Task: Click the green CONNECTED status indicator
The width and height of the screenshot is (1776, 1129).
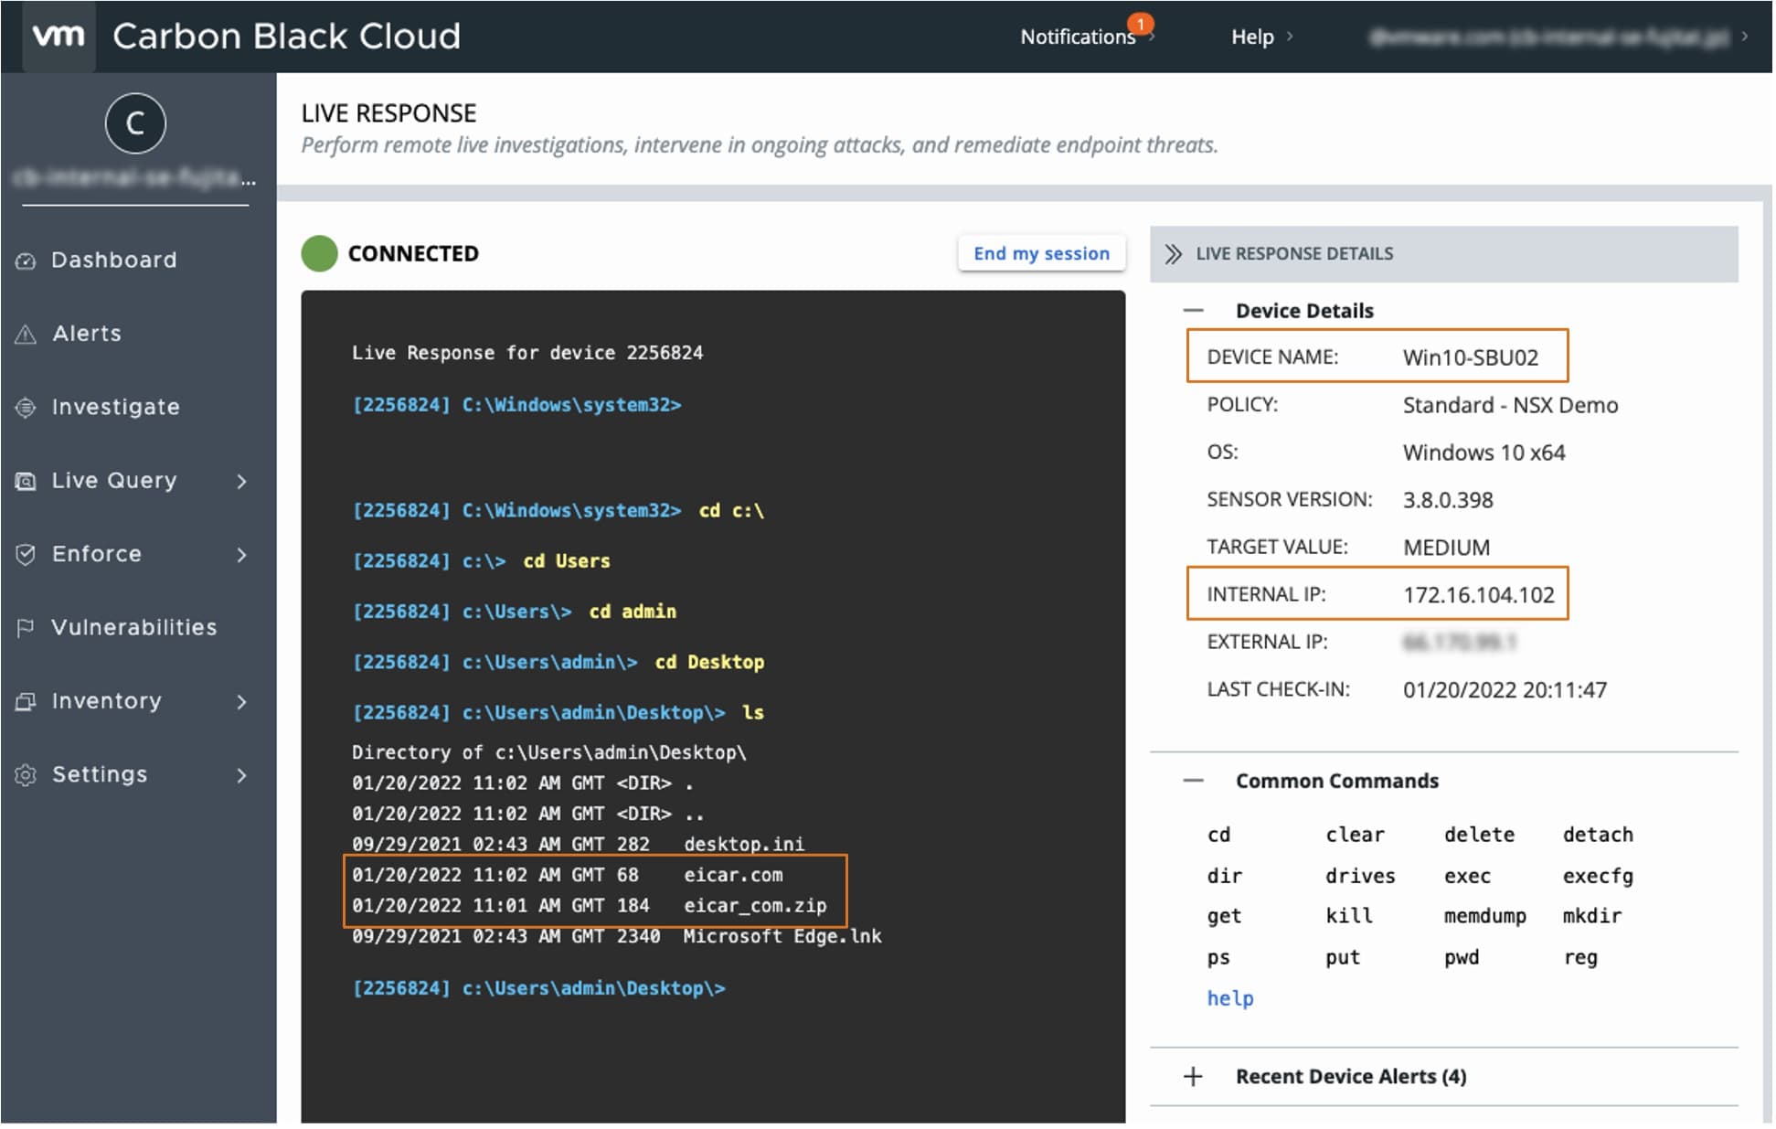Action: pos(317,253)
